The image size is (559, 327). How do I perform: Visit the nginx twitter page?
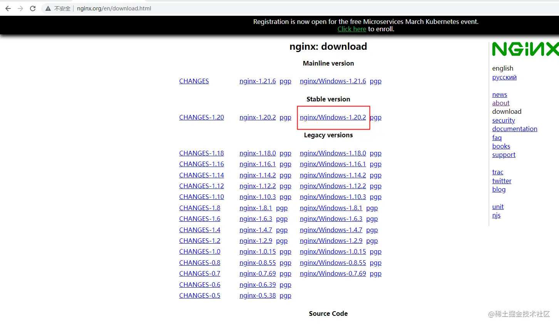pyautogui.click(x=502, y=180)
